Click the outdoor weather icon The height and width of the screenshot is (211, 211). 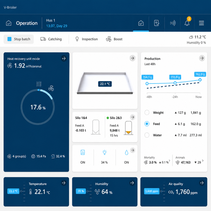point(191,37)
